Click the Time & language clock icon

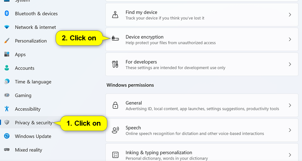tap(7, 82)
